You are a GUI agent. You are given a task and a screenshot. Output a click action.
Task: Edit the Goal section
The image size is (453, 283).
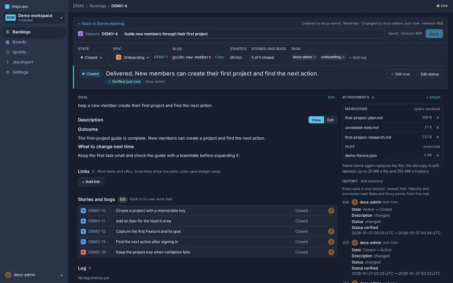(331, 97)
